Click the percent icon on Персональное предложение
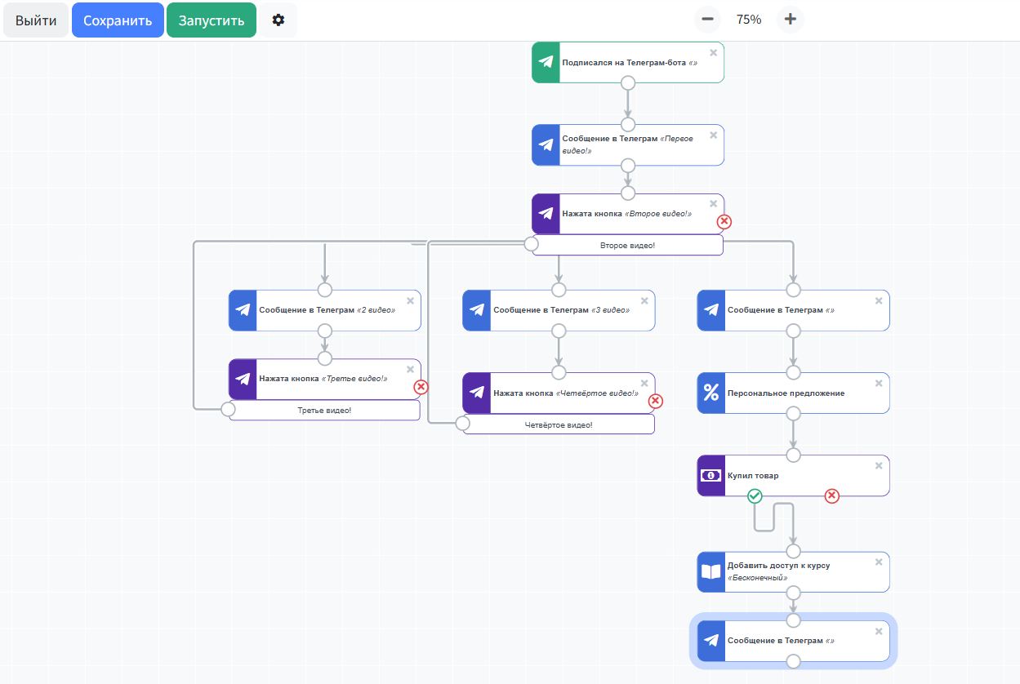The image size is (1020, 684). click(x=711, y=393)
